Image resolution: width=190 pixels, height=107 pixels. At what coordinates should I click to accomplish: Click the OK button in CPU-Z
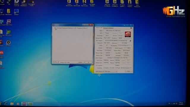[88, 62]
